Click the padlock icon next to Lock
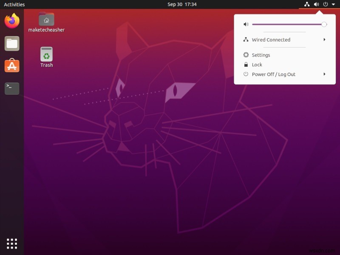This screenshot has width=340, height=255. pos(246,65)
